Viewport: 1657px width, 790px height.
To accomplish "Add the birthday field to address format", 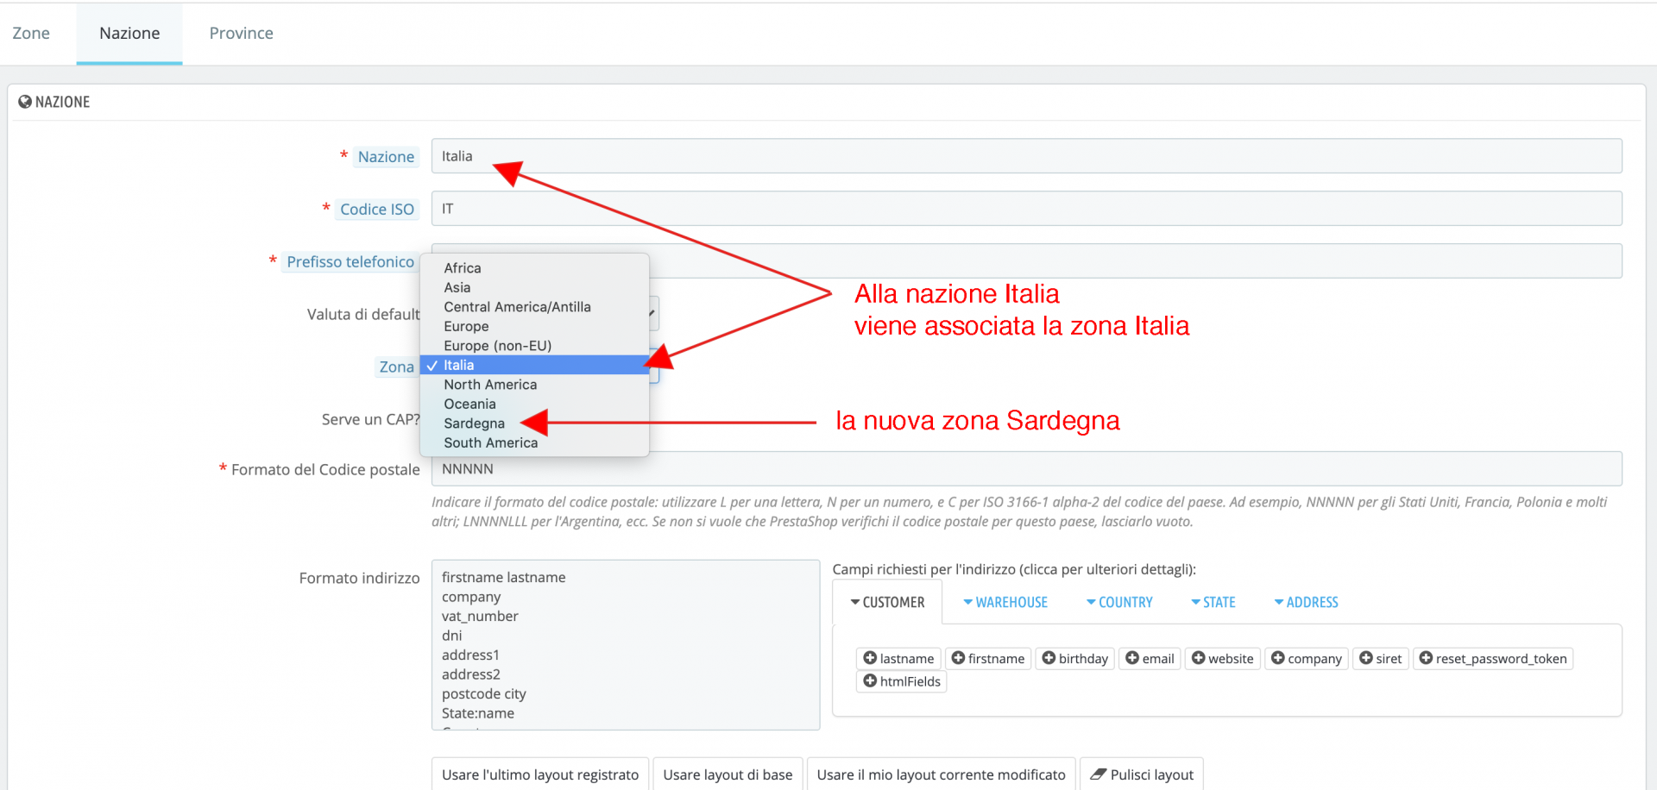I will [x=1075, y=659].
